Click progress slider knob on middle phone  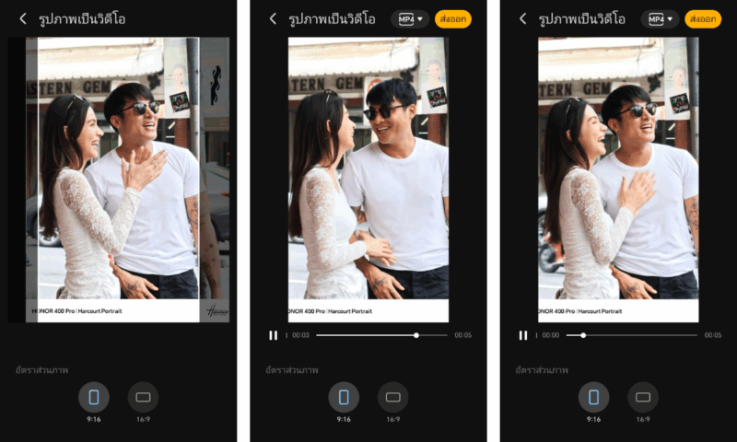click(416, 335)
